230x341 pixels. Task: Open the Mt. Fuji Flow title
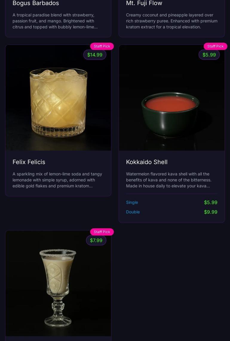tap(144, 3)
